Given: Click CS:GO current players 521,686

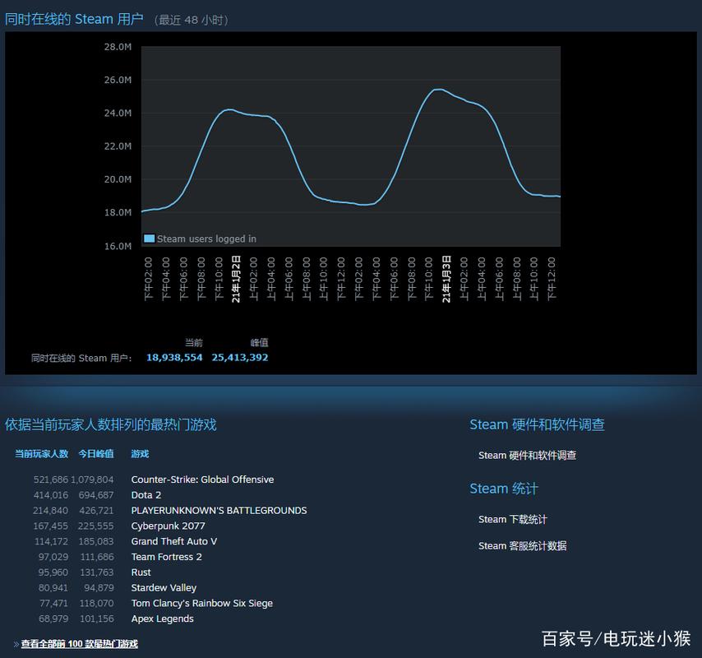Looking at the screenshot, I should tap(51, 480).
